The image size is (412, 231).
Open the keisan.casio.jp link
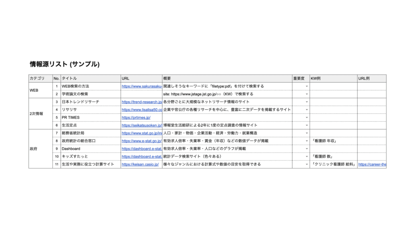coord(140,164)
